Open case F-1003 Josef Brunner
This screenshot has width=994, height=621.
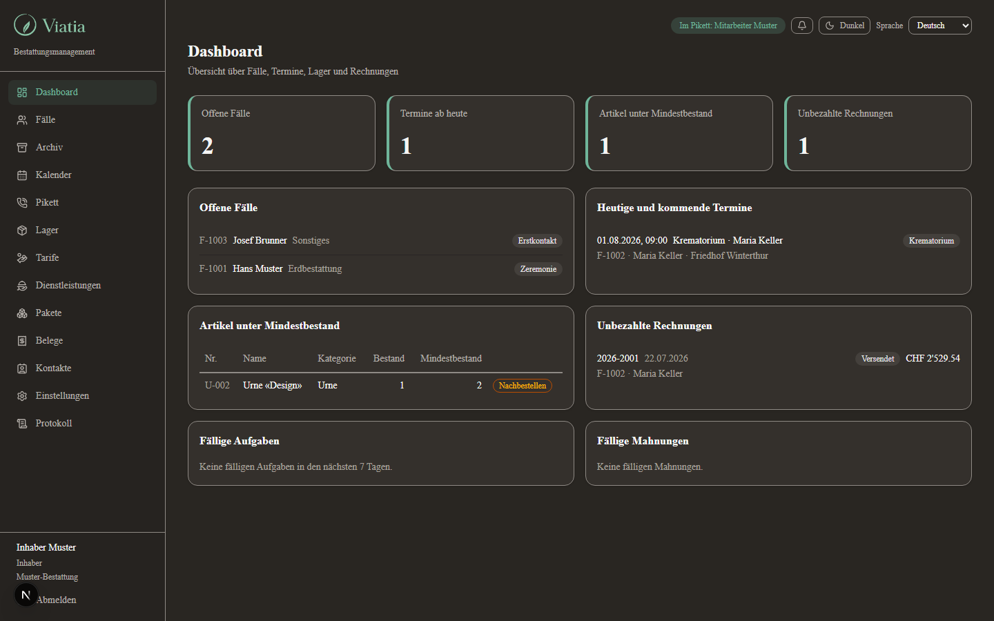pos(381,241)
